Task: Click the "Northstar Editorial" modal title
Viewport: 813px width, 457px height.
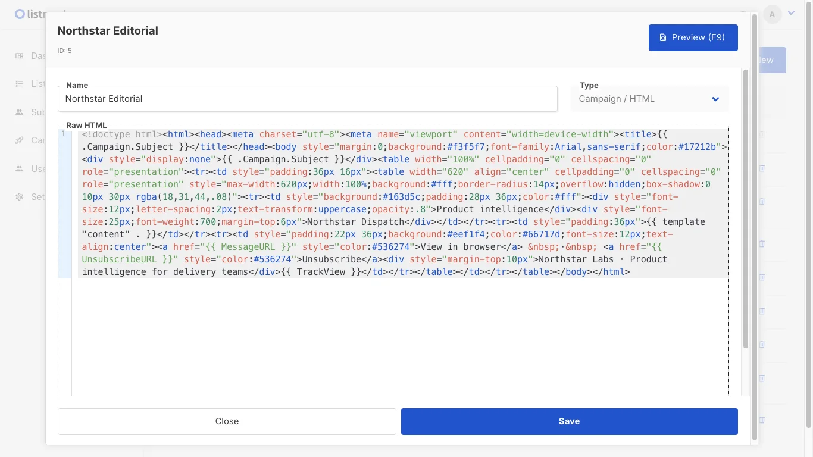Action: (108, 30)
